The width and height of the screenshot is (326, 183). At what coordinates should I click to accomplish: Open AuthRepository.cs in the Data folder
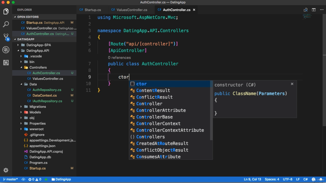[x=44, y=90]
